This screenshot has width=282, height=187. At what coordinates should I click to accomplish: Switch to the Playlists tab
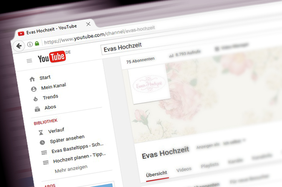pyautogui.click(x=210, y=165)
